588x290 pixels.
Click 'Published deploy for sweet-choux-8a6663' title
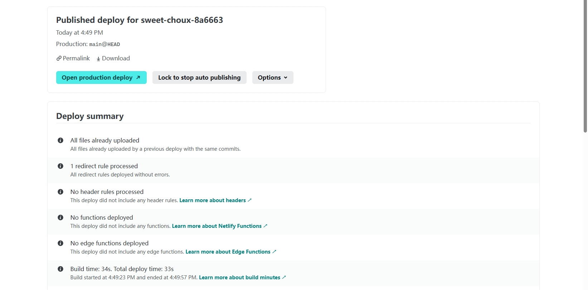click(x=140, y=20)
